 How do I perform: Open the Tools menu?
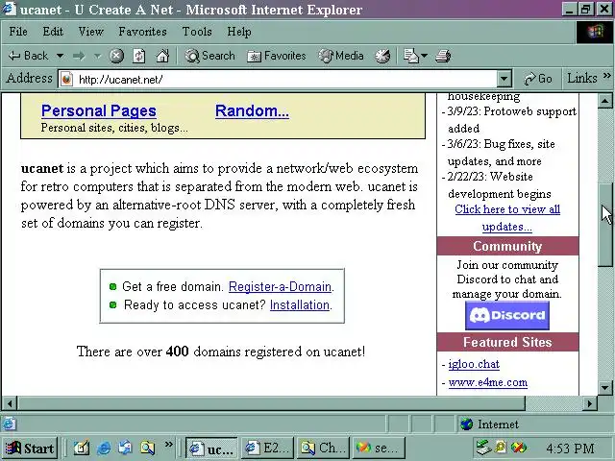tap(197, 32)
